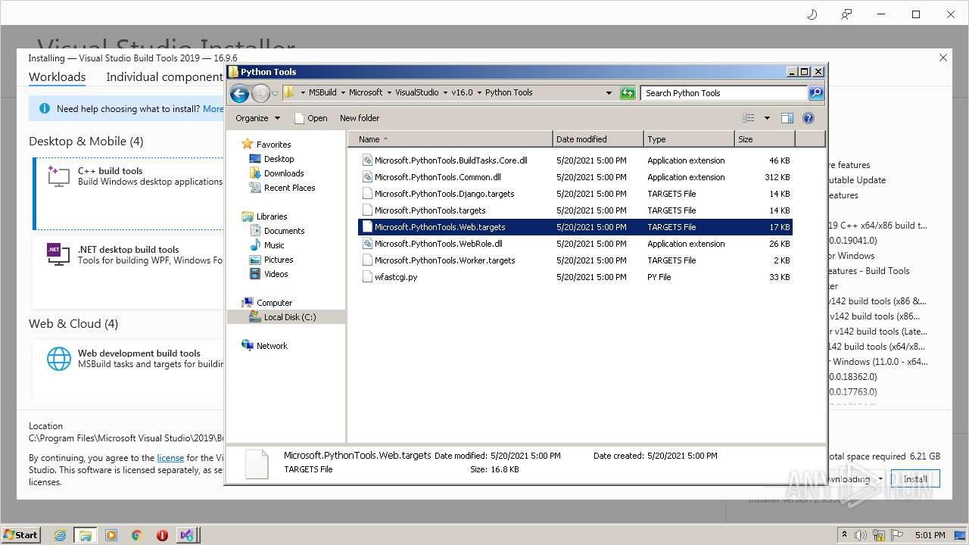Open Action Center flag tray icon
The height and width of the screenshot is (545, 969).
pyautogui.click(x=897, y=535)
